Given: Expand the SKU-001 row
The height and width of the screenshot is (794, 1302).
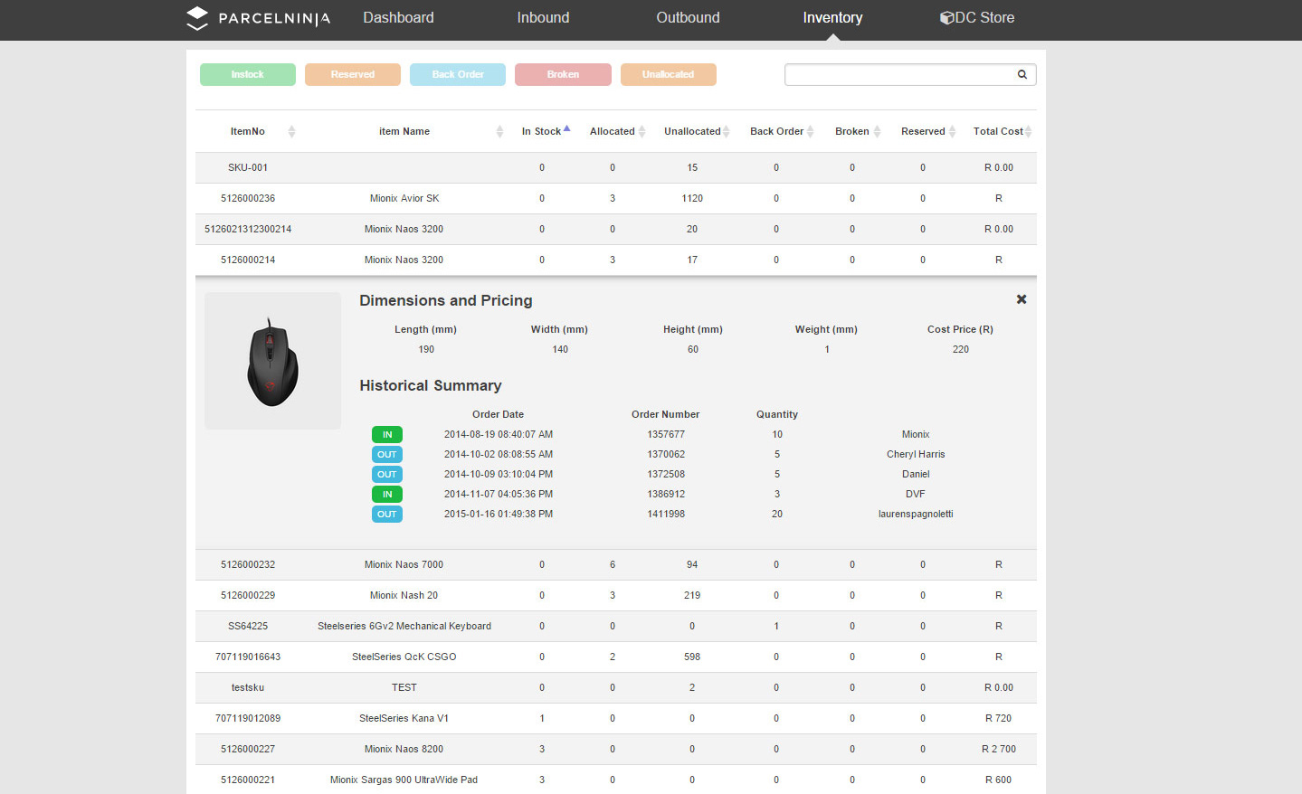Looking at the screenshot, I should tap(616, 168).
